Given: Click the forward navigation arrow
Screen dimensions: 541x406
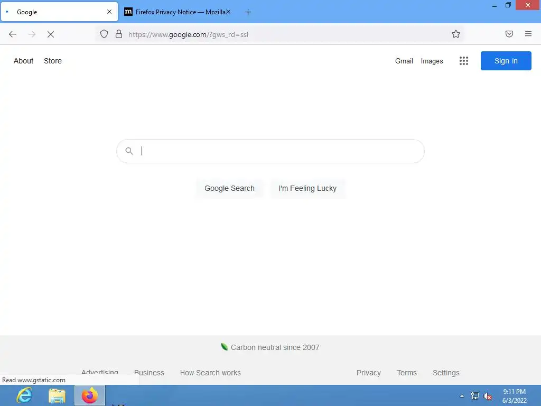Looking at the screenshot, I should [x=32, y=34].
